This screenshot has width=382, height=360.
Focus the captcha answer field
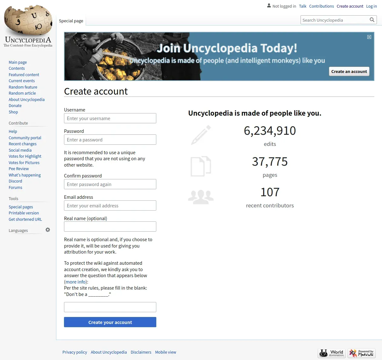[x=110, y=307]
